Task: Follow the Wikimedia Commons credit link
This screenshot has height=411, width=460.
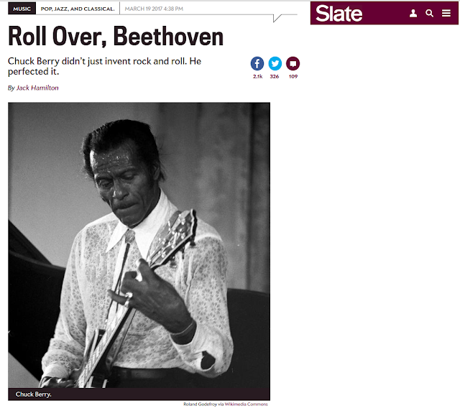Action: pos(246,404)
